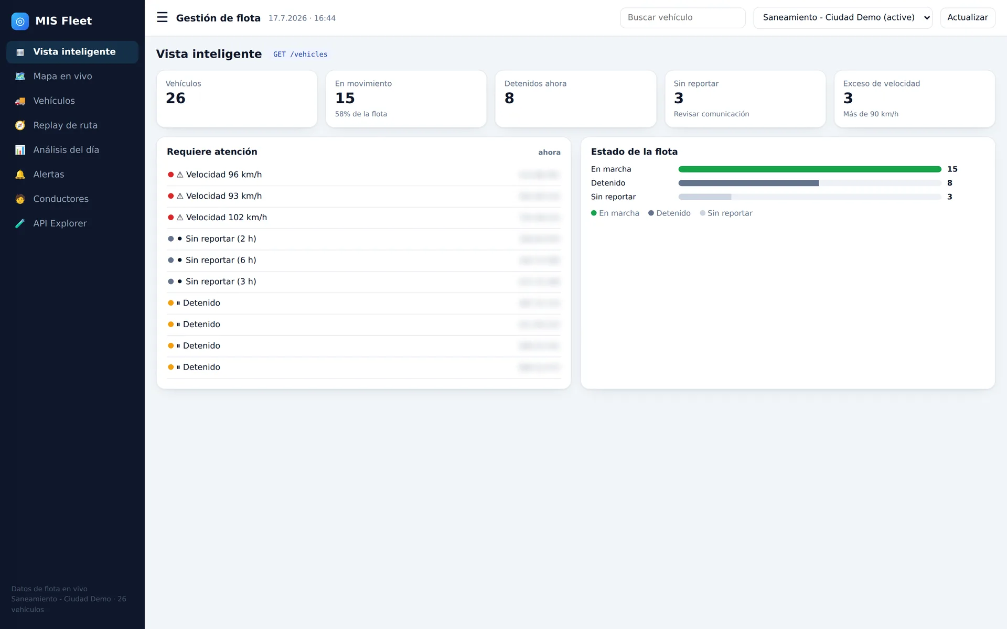The height and width of the screenshot is (629, 1007).
Task: Click the API Explorer test tube icon
Action: click(20, 223)
